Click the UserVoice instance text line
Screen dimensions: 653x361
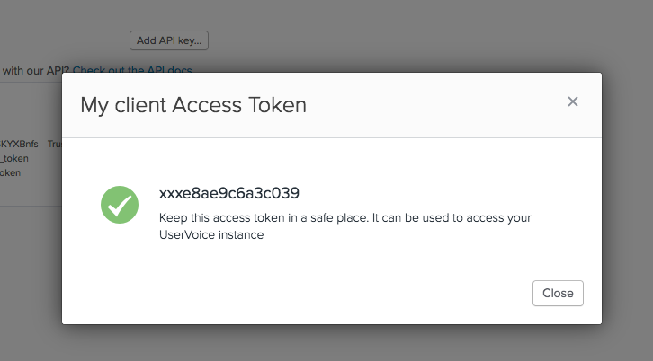click(x=210, y=235)
